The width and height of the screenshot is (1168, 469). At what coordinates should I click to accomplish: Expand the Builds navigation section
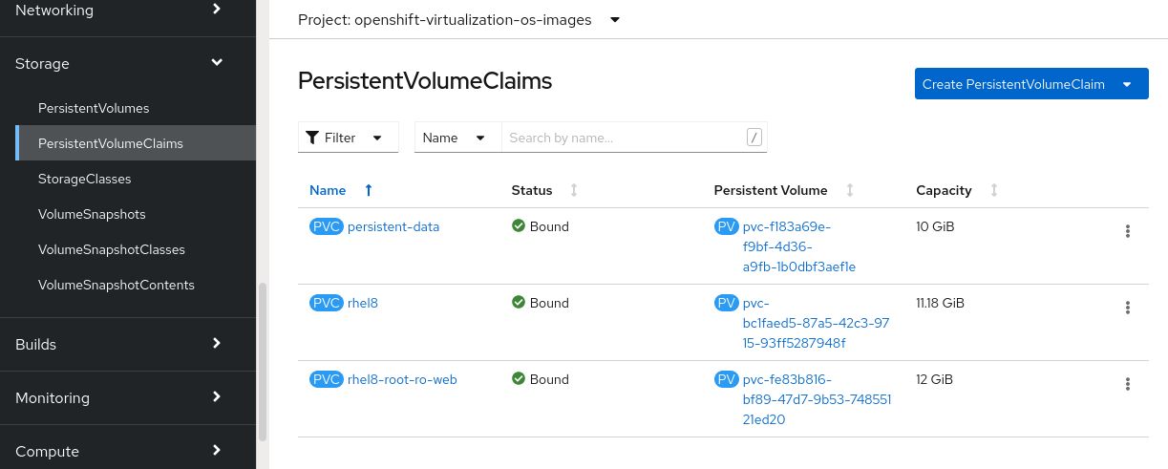[217, 344]
